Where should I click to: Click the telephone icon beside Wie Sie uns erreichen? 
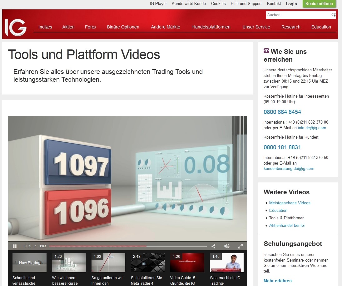point(266,51)
